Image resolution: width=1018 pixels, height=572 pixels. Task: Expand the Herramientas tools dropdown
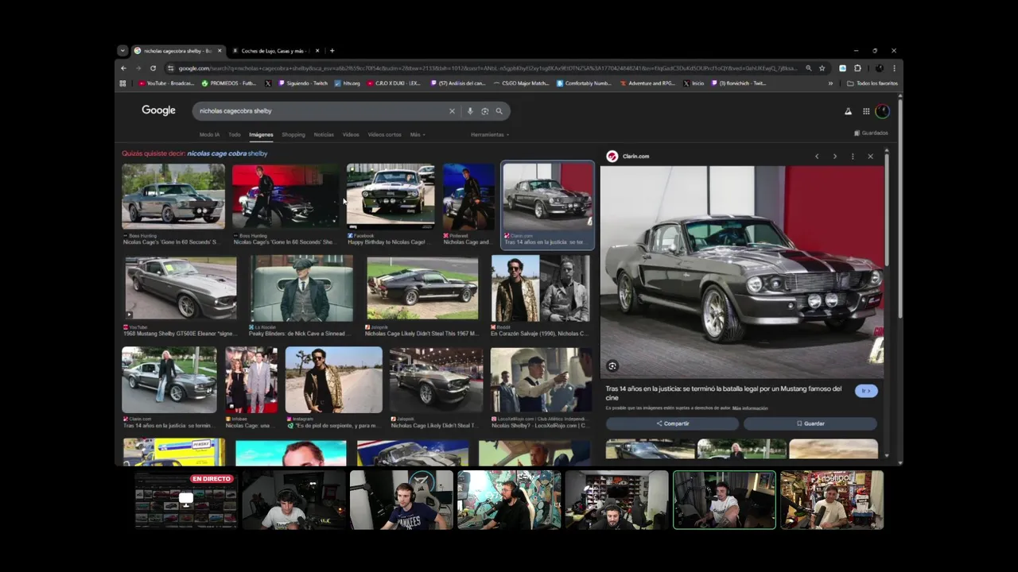tap(489, 135)
